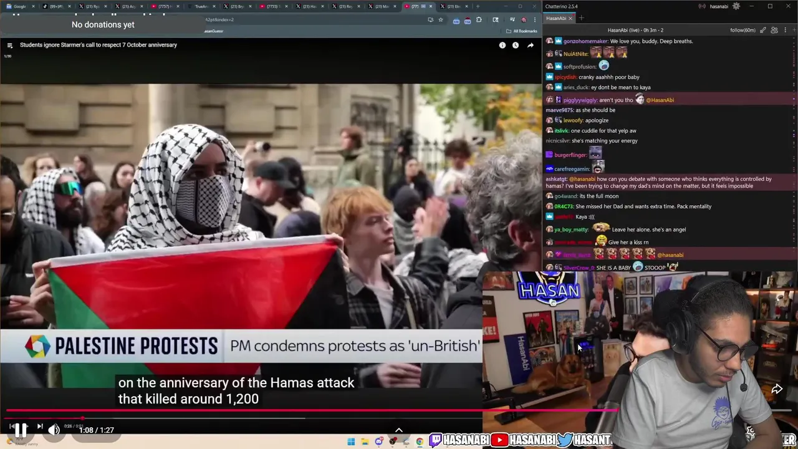This screenshot has height=449, width=798.
Task: Click username carefreegamin in chat
Action: point(572,169)
